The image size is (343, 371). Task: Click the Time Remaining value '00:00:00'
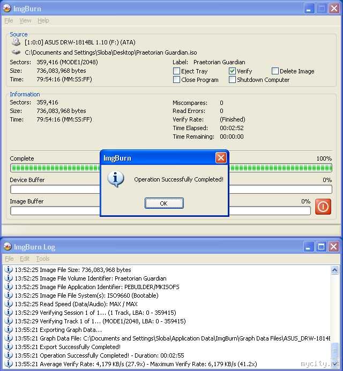[232, 137]
